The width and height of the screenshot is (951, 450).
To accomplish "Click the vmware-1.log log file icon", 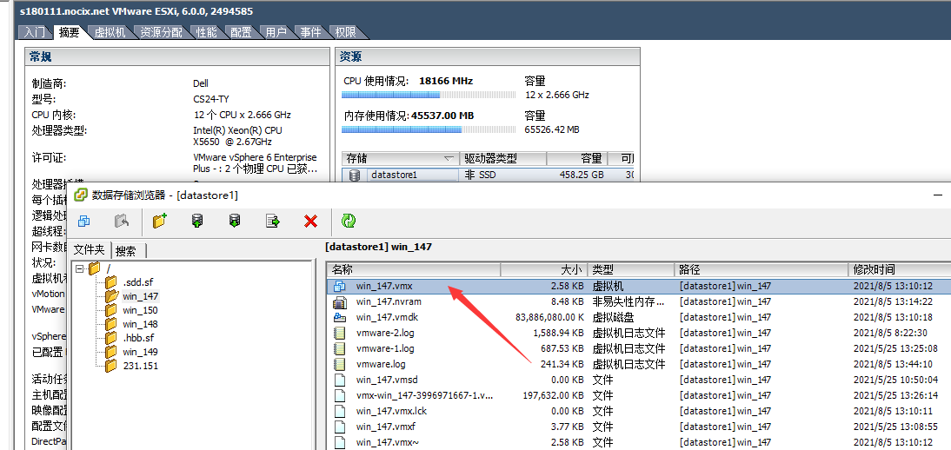I will click(x=340, y=348).
